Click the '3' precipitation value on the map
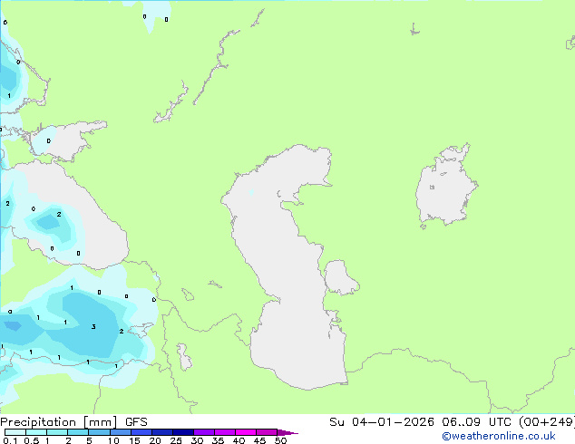The image size is (575, 444). [93, 326]
